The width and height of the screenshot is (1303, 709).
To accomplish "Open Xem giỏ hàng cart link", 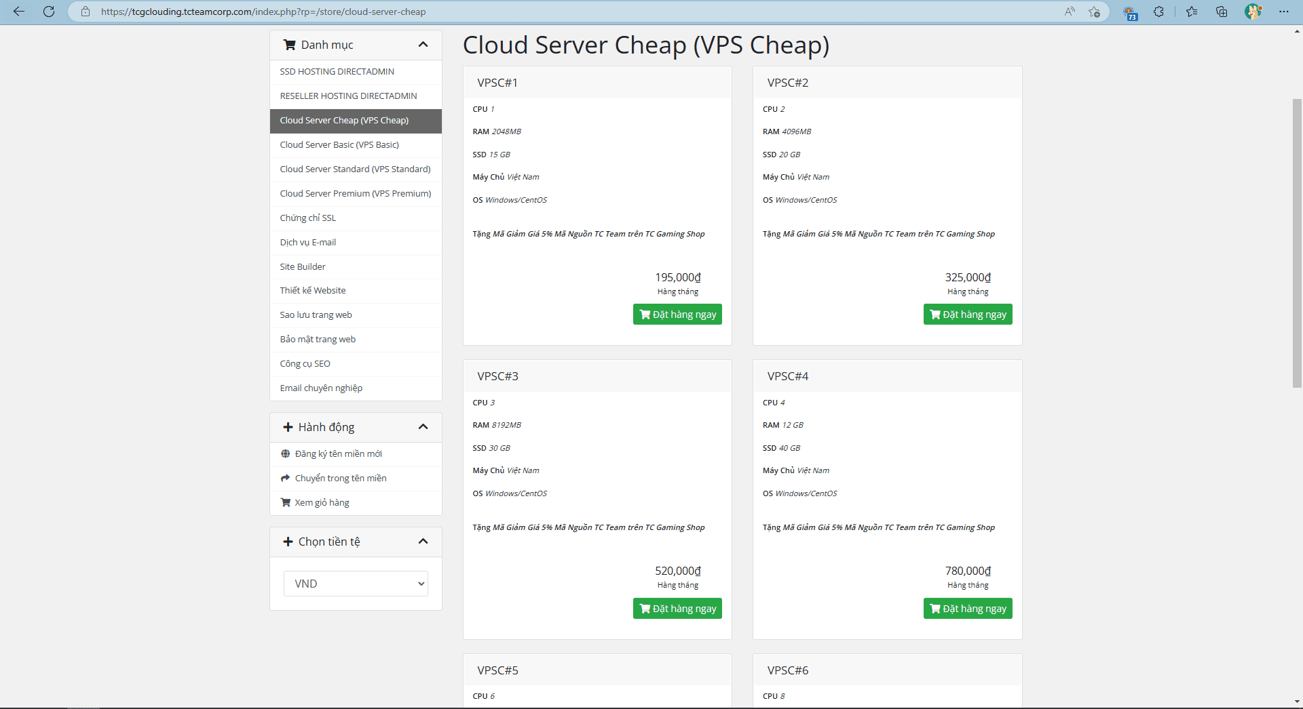I will [322, 502].
